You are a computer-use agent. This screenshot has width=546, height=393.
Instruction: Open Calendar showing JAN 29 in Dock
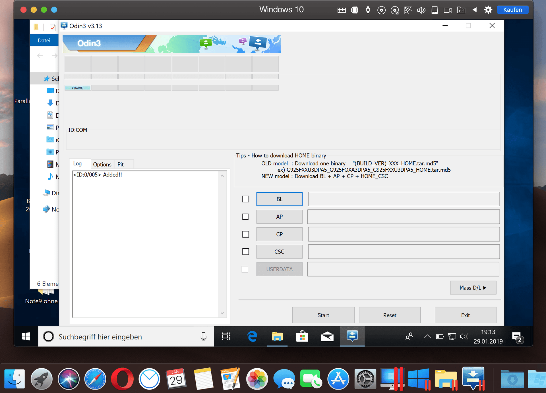(176, 379)
